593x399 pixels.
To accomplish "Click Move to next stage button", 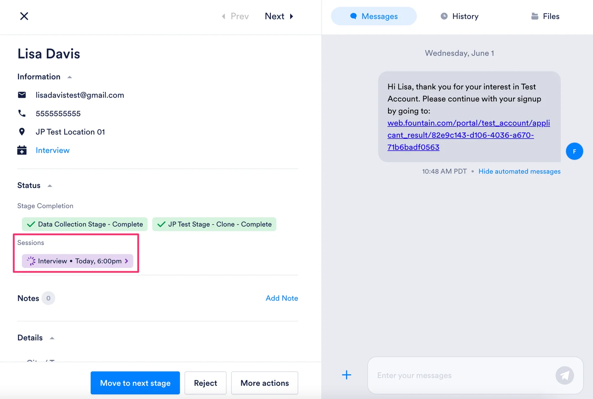I will pyautogui.click(x=135, y=383).
